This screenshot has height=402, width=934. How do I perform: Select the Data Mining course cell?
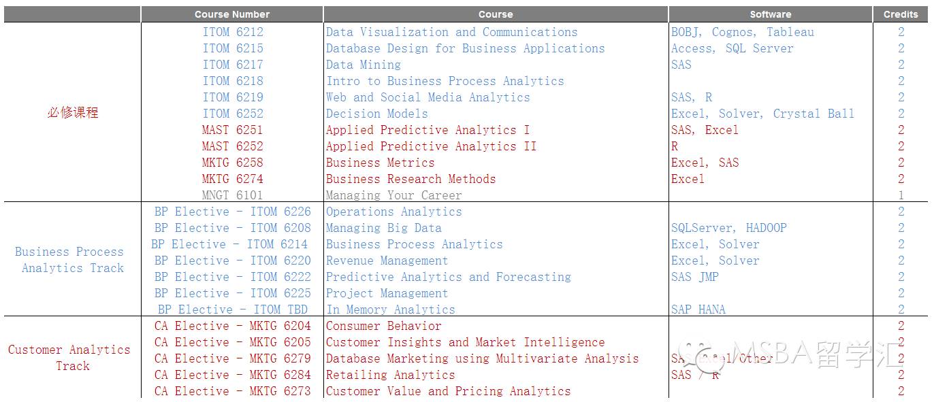364,65
